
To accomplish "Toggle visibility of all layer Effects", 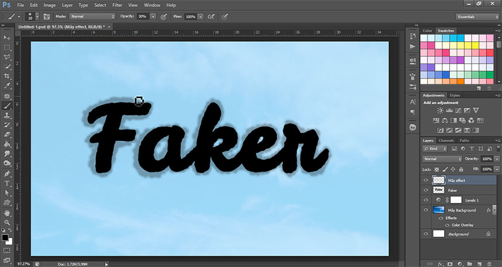I will [x=441, y=218].
